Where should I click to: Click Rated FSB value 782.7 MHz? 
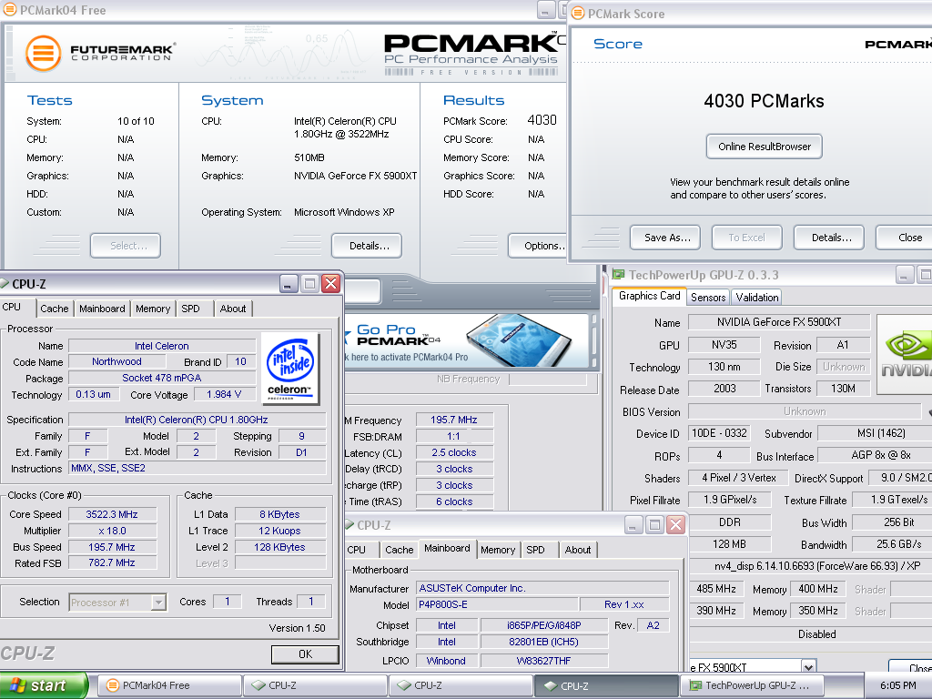pyautogui.click(x=112, y=562)
